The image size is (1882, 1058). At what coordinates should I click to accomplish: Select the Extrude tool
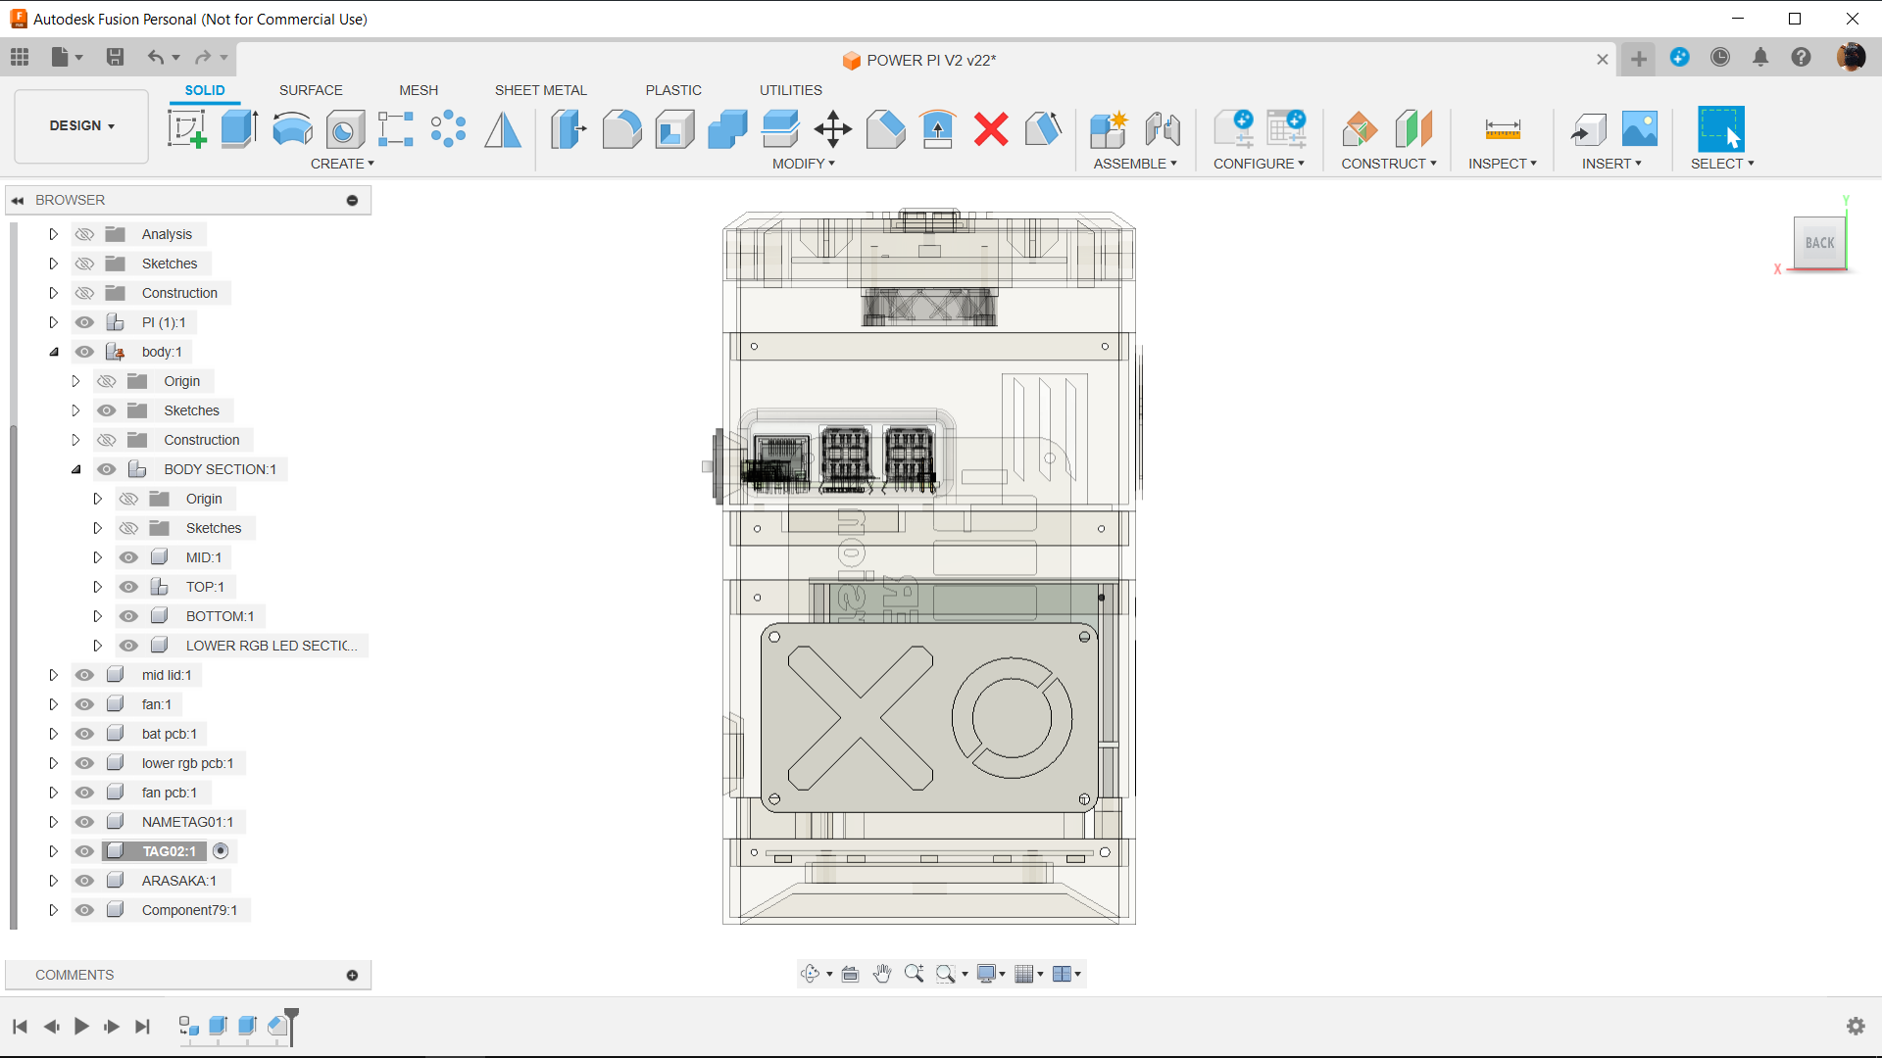click(x=238, y=128)
